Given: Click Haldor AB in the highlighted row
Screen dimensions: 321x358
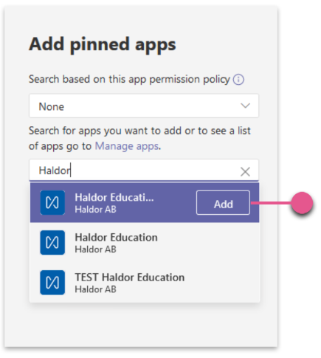Looking at the screenshot, I should 95,210.
